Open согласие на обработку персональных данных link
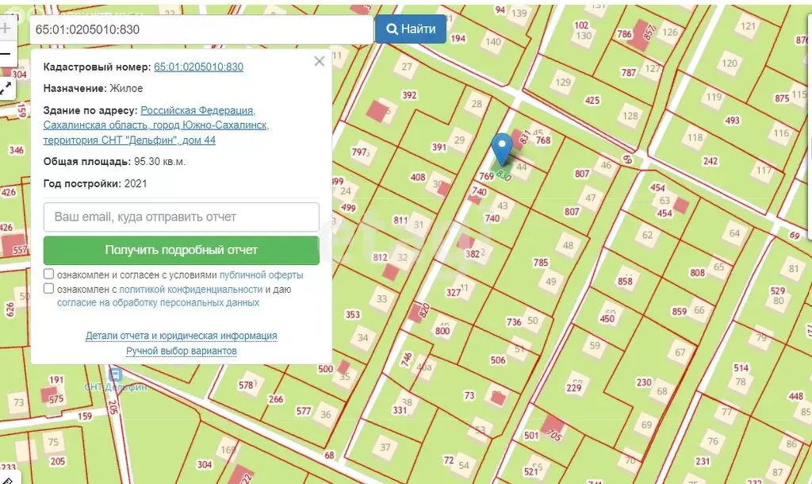 click(x=159, y=302)
